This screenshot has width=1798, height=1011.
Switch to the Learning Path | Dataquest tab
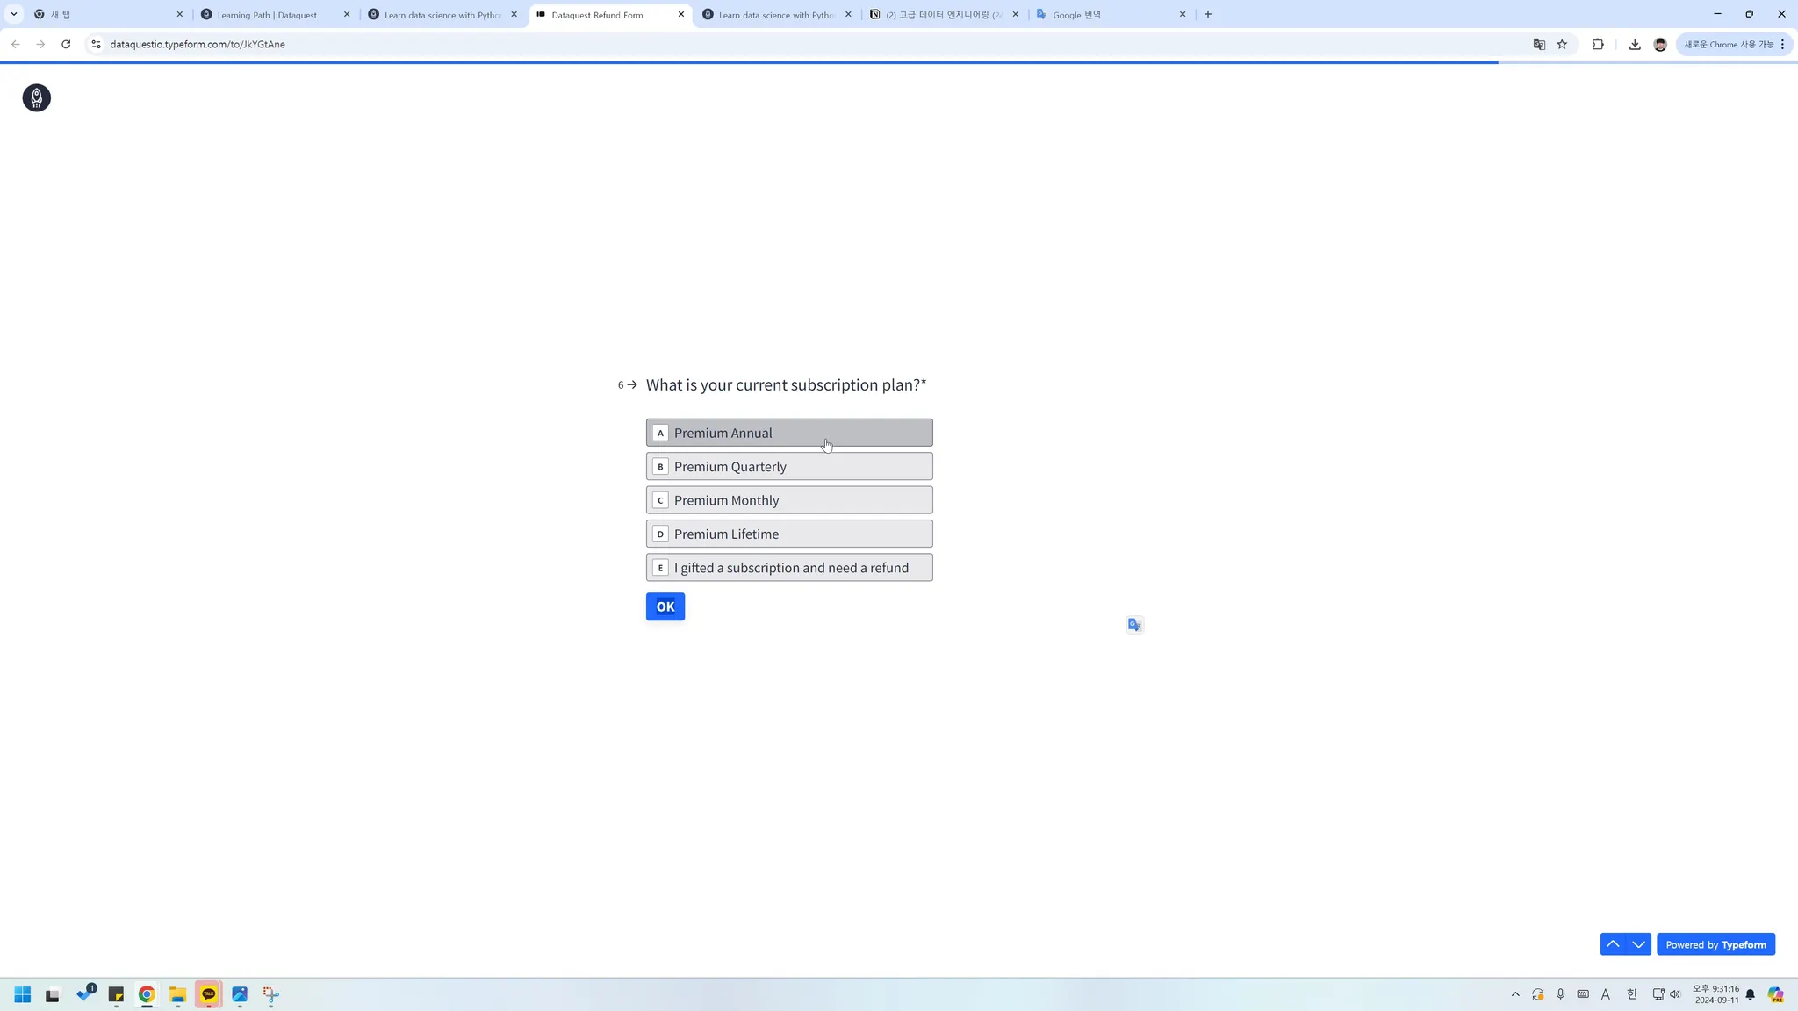(x=268, y=15)
